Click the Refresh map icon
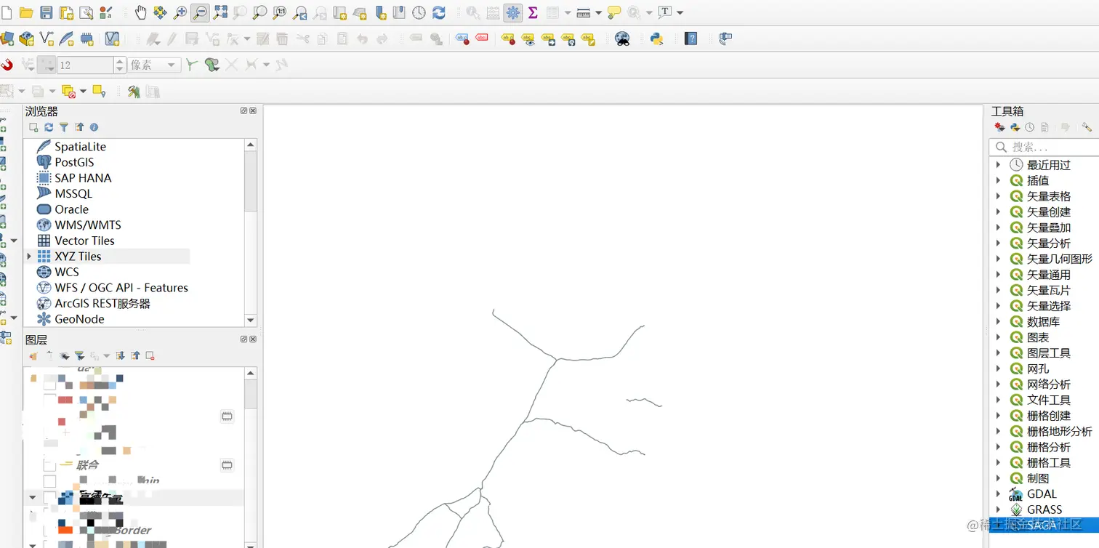 coord(439,12)
